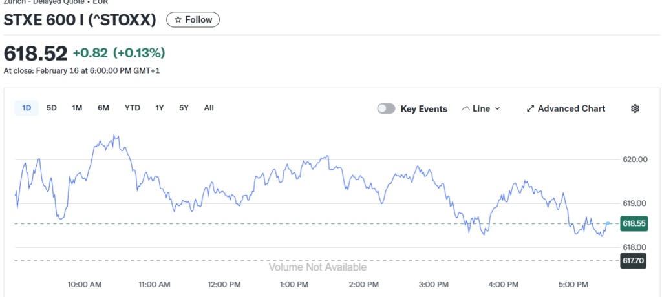The image size is (662, 297).
Task: Select the 5Y time range
Action: tap(184, 108)
